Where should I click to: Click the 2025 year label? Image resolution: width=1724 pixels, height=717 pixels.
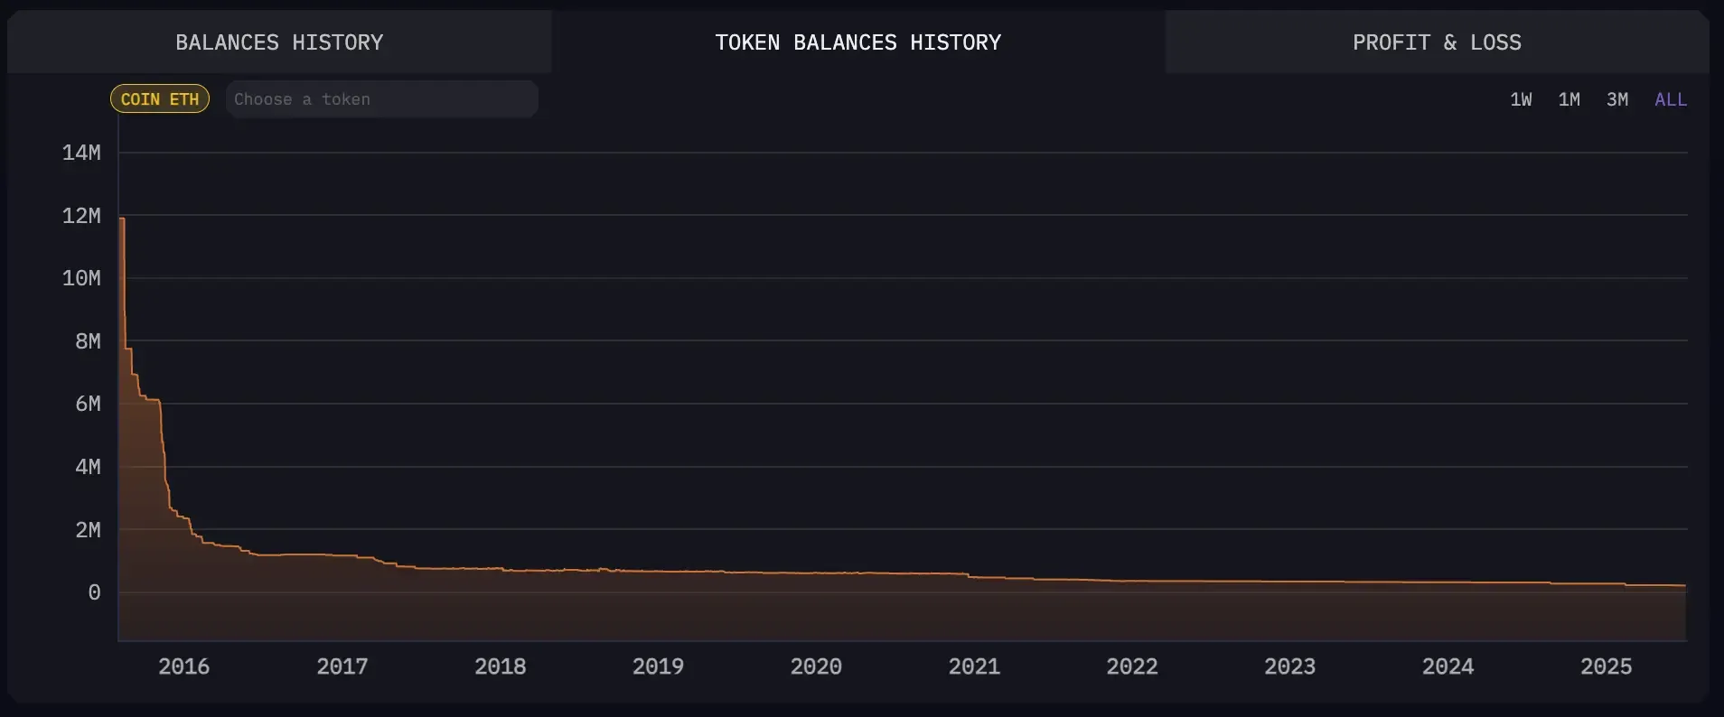[1606, 666]
